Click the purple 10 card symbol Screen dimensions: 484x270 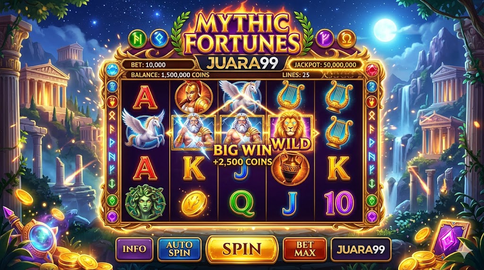coord(338,203)
